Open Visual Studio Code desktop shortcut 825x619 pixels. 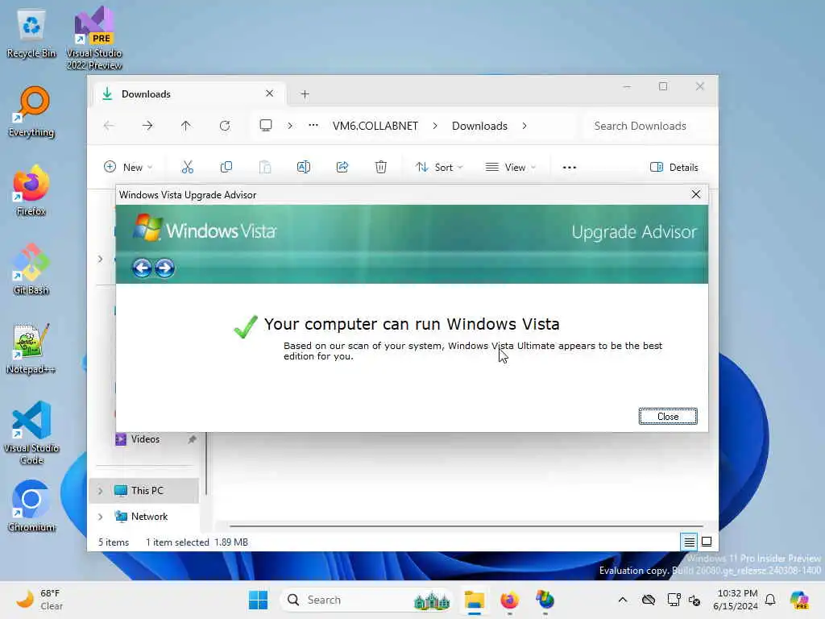click(31, 433)
